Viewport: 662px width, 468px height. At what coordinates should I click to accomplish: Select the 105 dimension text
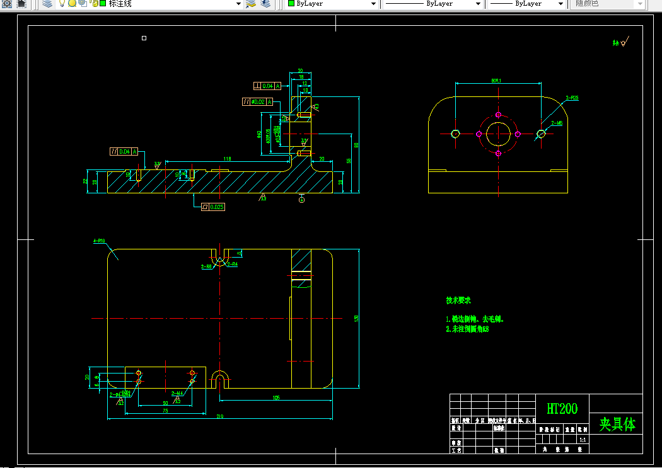tap(276, 397)
